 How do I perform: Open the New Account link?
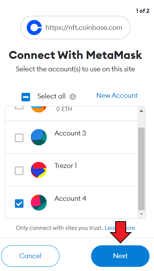[117, 95]
